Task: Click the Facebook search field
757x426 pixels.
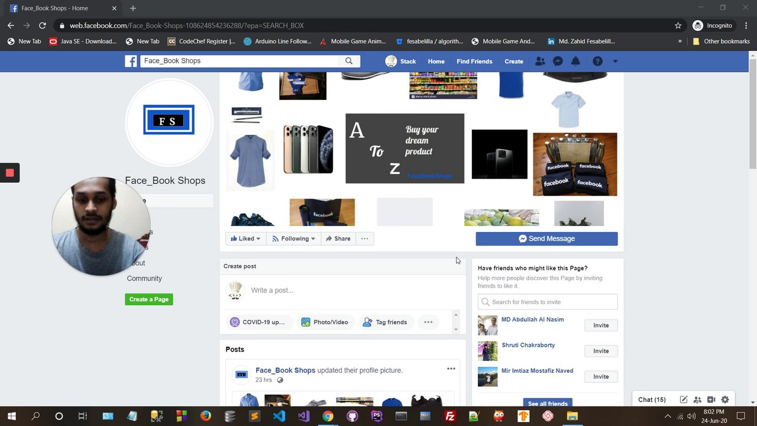Action: (240, 61)
